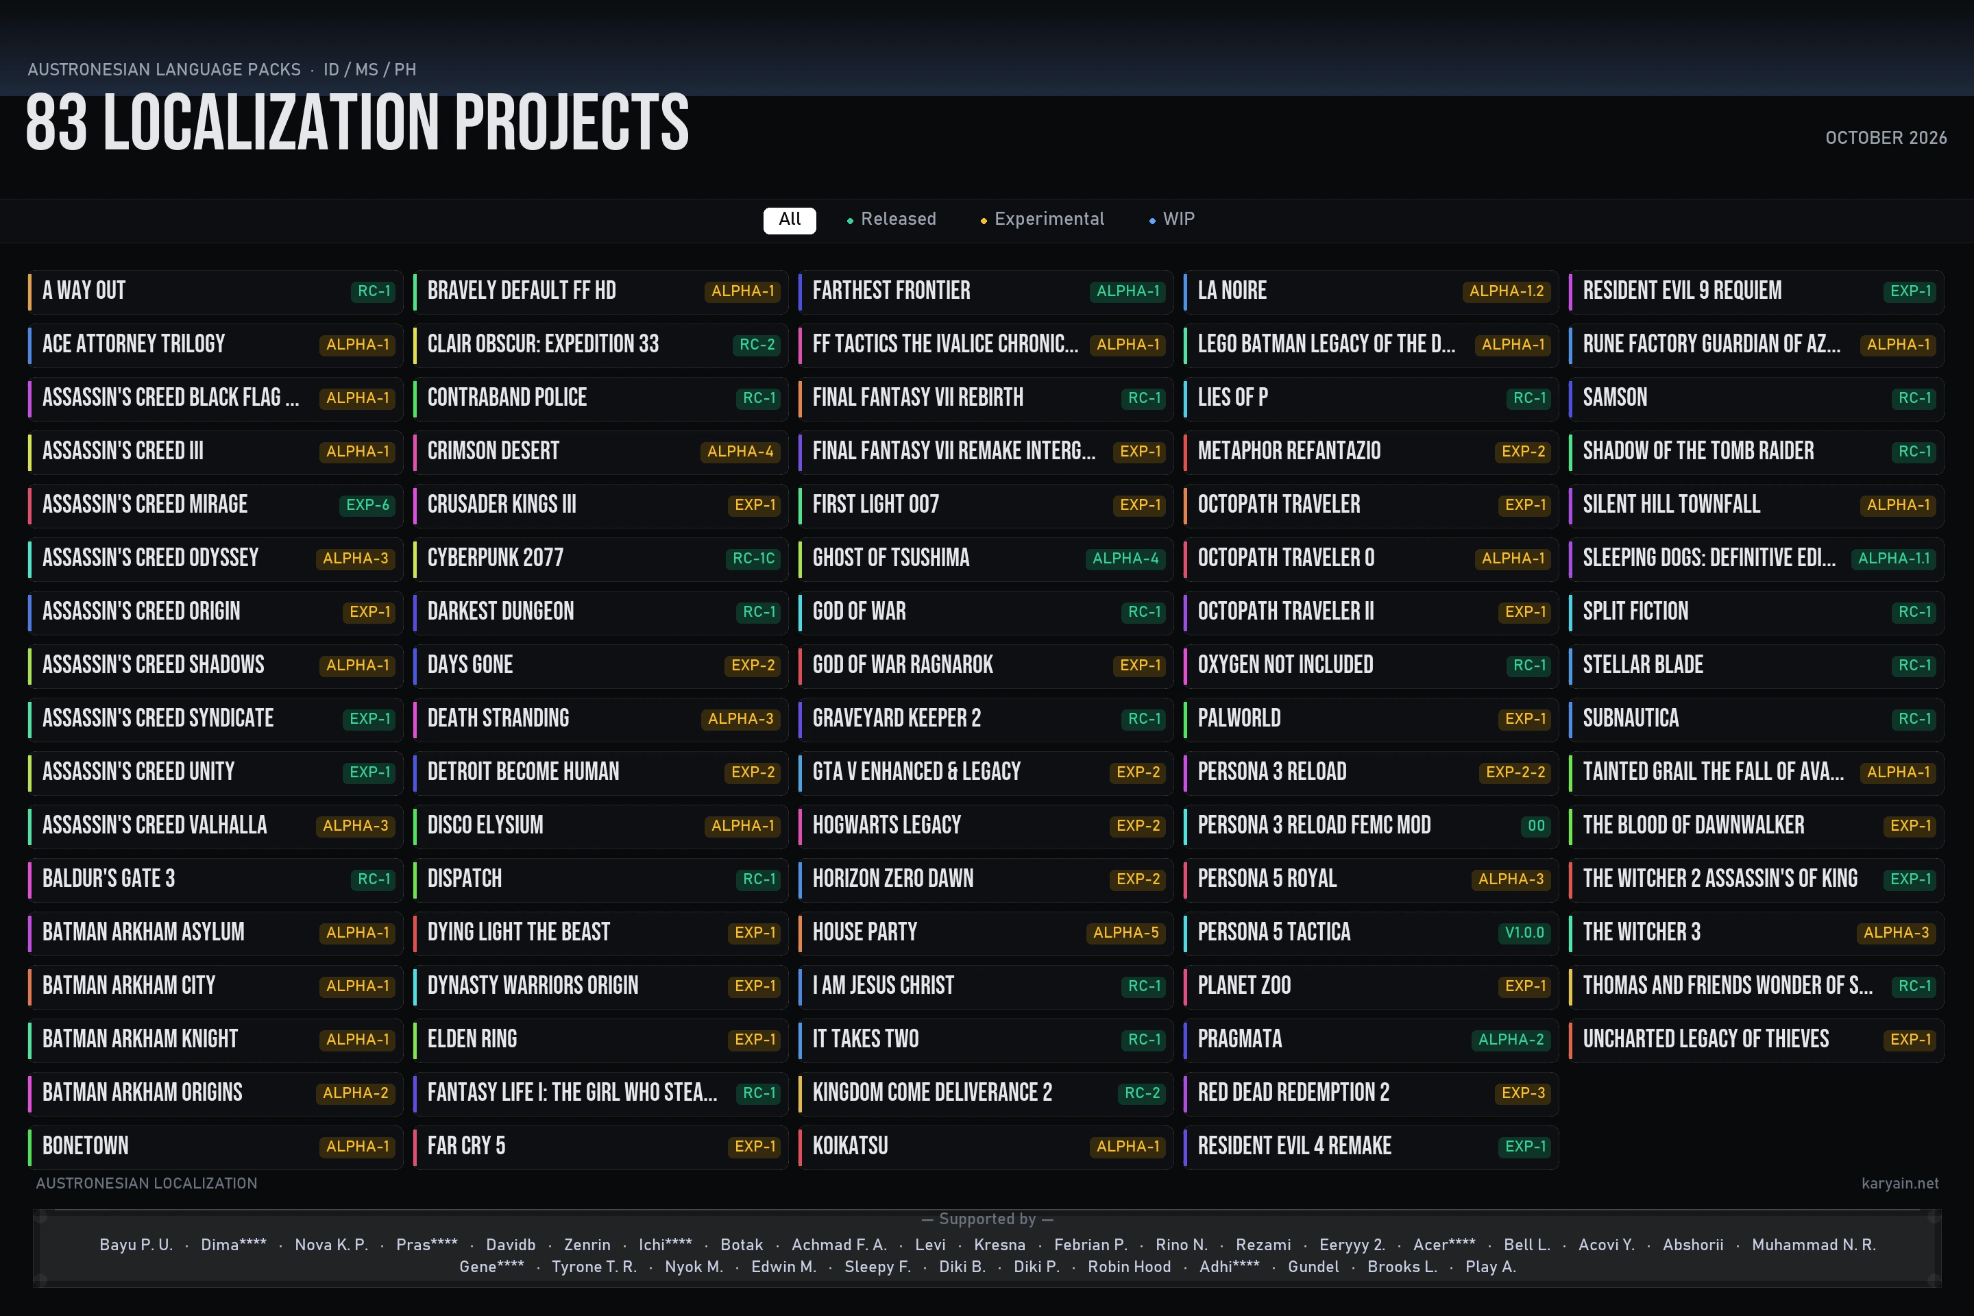Click the ALPHA-5 badge on House Party
This screenshot has width=1974, height=1316.
1125,934
